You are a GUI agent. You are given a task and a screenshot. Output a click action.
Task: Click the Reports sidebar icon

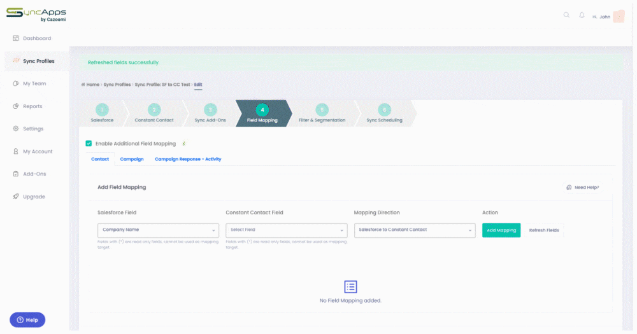(x=16, y=106)
